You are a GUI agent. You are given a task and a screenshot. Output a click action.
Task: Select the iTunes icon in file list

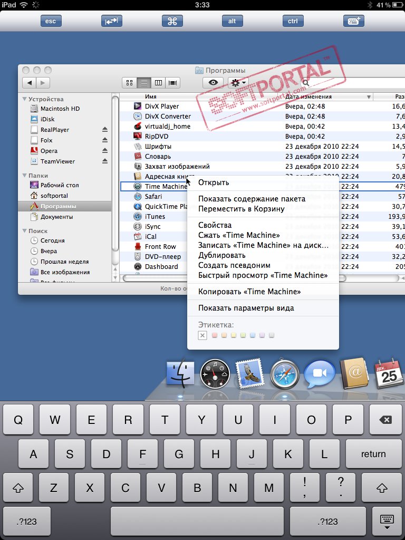(x=138, y=217)
